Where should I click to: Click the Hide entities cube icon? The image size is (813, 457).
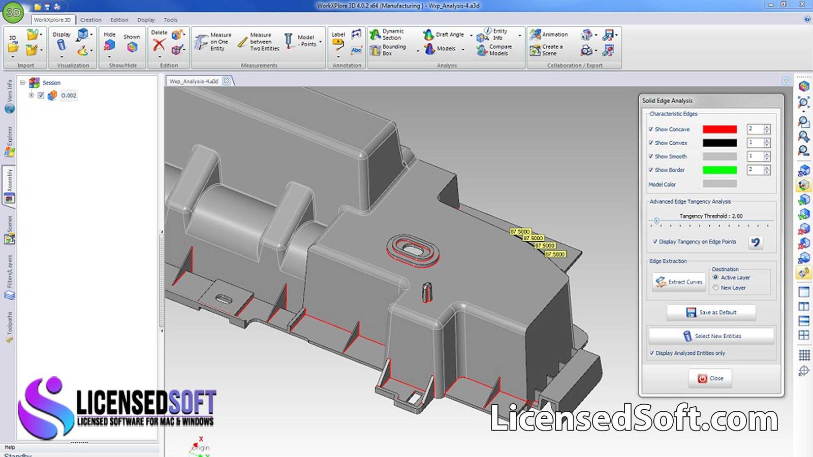tap(109, 45)
